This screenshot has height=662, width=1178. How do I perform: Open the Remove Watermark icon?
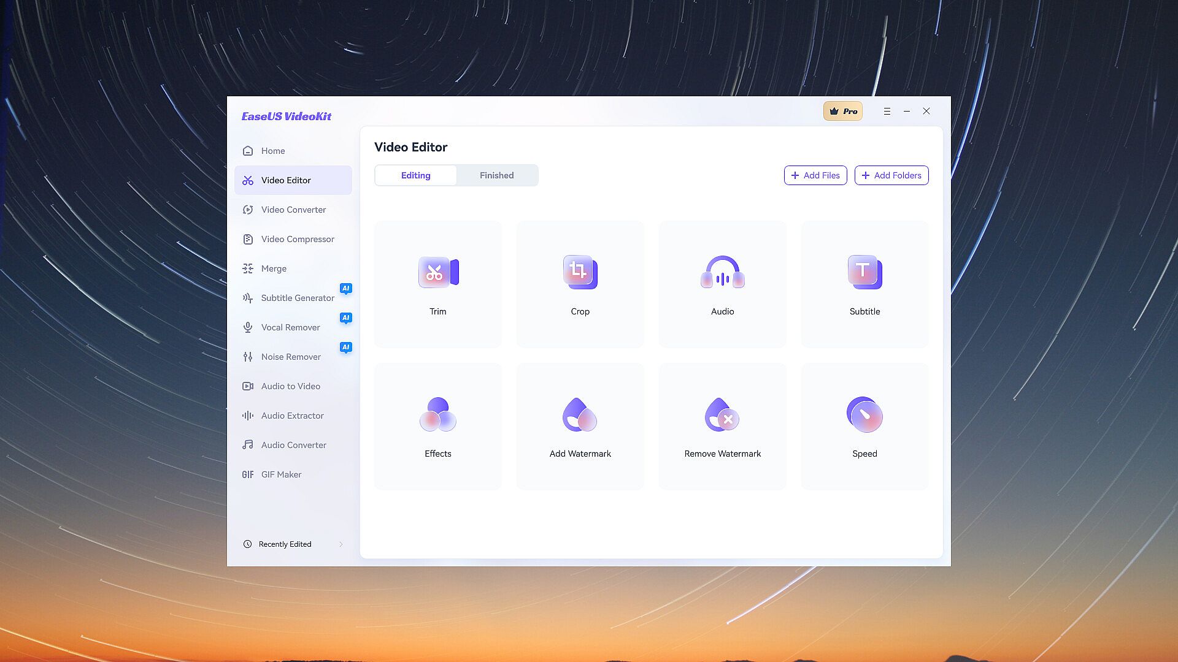pyautogui.click(x=722, y=415)
